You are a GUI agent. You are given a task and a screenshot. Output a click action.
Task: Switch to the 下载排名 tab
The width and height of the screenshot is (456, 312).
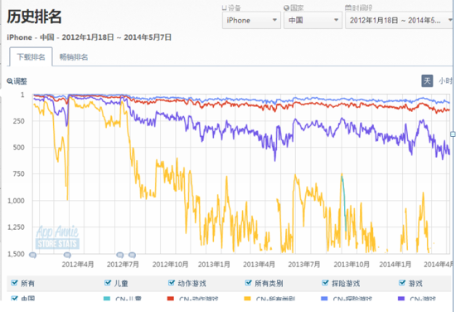[31, 56]
